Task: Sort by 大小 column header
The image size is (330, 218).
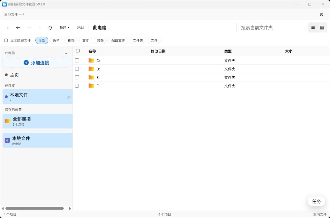Action: pos(289,51)
